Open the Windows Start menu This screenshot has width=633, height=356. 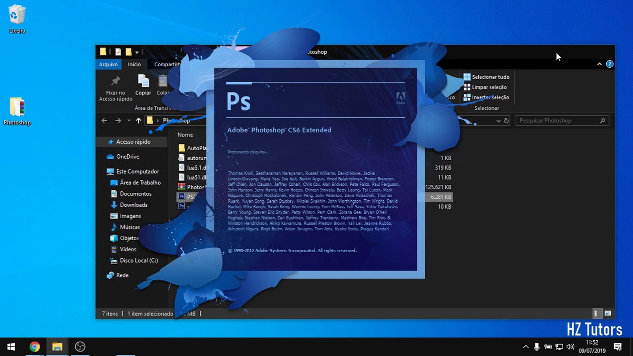[11, 347]
